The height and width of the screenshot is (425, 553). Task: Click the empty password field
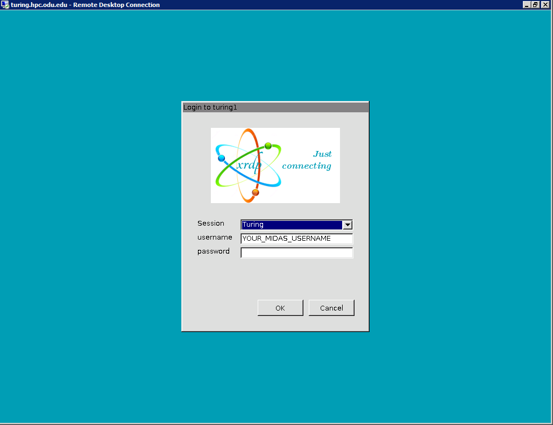(x=296, y=253)
